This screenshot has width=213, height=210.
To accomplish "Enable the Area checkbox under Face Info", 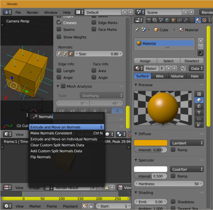I will [94, 71].
